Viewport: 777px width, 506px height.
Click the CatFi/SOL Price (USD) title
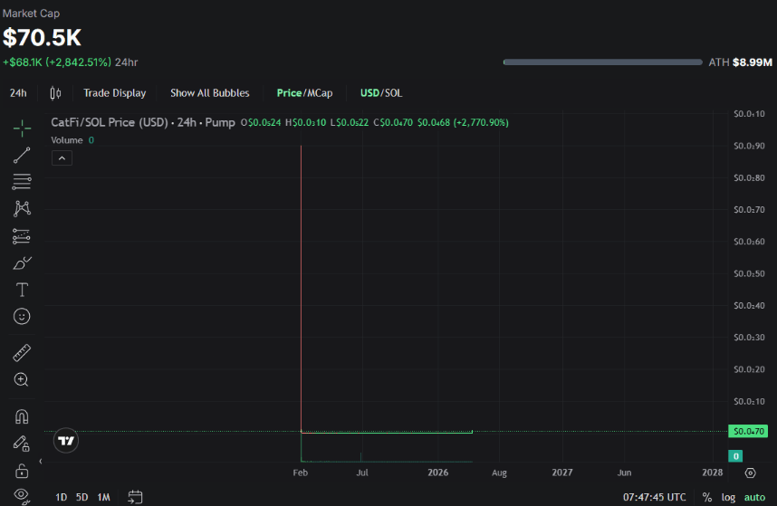pyautogui.click(x=110, y=122)
